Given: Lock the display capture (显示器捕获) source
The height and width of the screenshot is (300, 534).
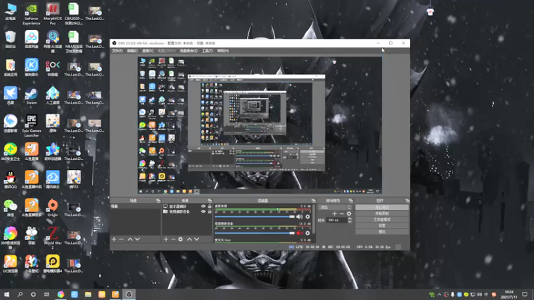Looking at the screenshot, I should tap(210, 207).
